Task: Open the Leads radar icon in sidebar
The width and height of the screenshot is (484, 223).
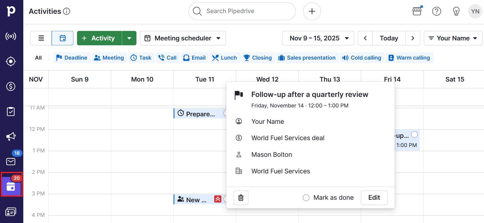Action: tap(11, 36)
